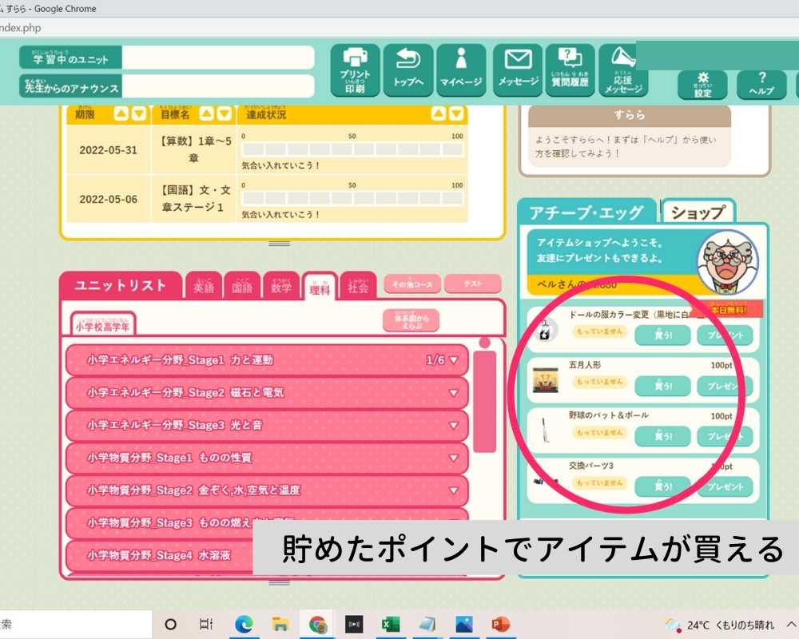The image size is (799, 639).
Task: Expand 小学物質分野_Stage2 金ぞく,水,空気と温度 unit
Action: (267, 490)
